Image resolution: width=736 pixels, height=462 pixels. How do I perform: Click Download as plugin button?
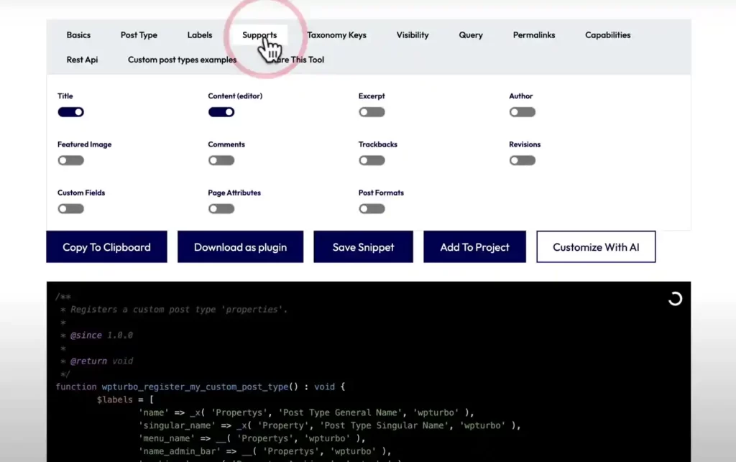240,246
